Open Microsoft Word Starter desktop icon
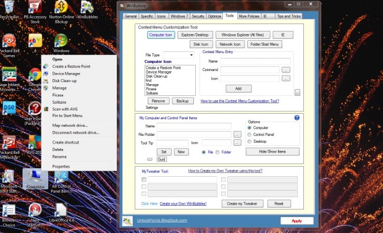This screenshot has height=233, width=383. (x=9, y=182)
